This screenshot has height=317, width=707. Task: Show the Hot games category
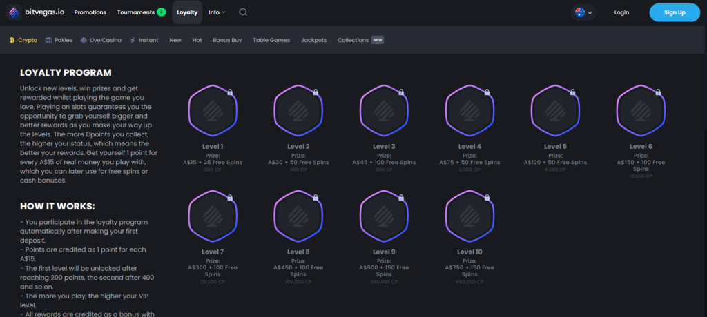coord(197,40)
